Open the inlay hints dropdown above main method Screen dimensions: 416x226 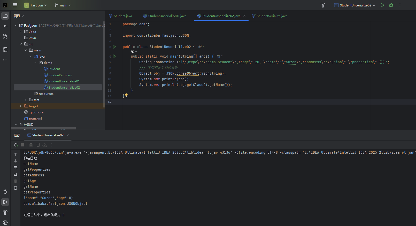[134, 51]
